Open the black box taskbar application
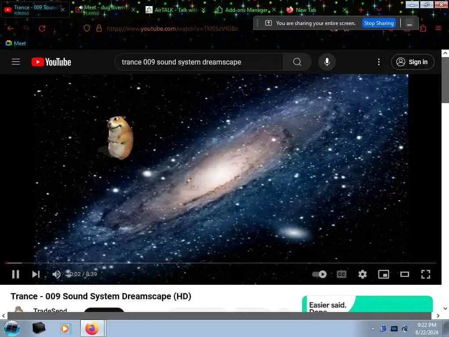This screenshot has height=337, width=449. point(39,328)
